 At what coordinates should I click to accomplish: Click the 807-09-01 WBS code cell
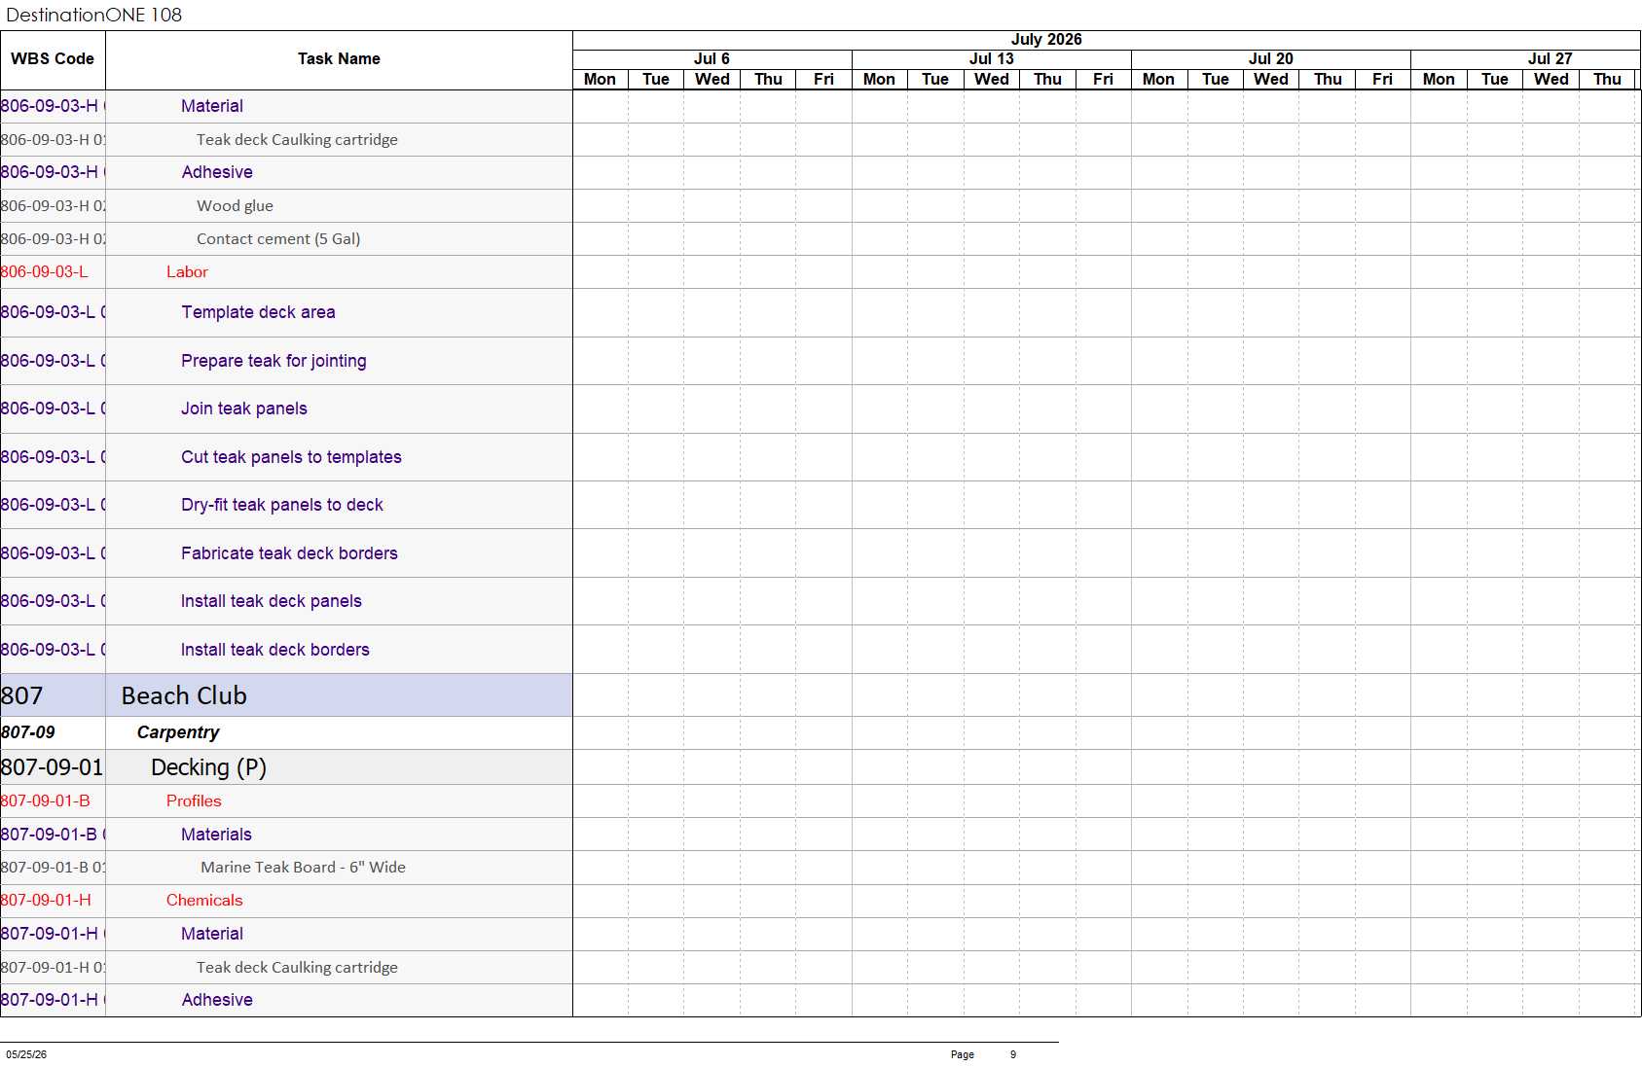coord(52,767)
